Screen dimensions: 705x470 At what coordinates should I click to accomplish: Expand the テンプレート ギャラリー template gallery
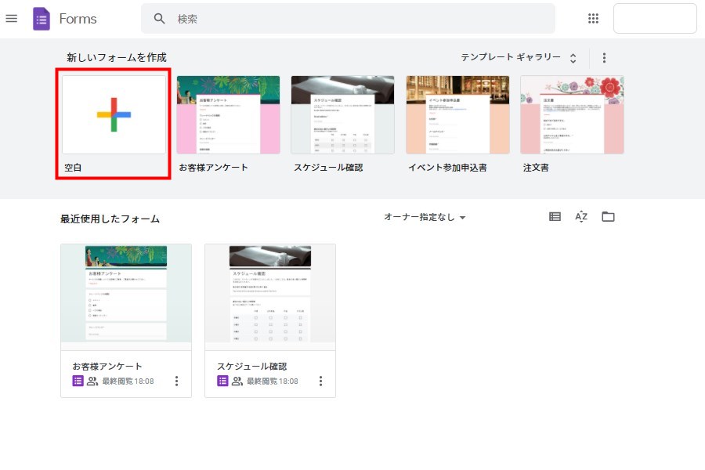[x=519, y=58]
